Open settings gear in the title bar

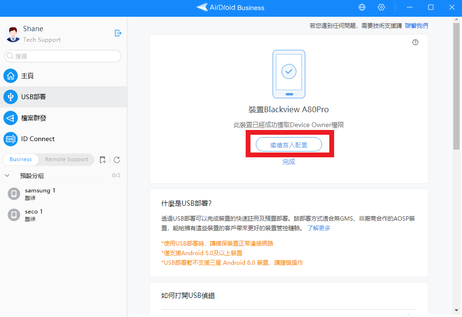[381, 7]
